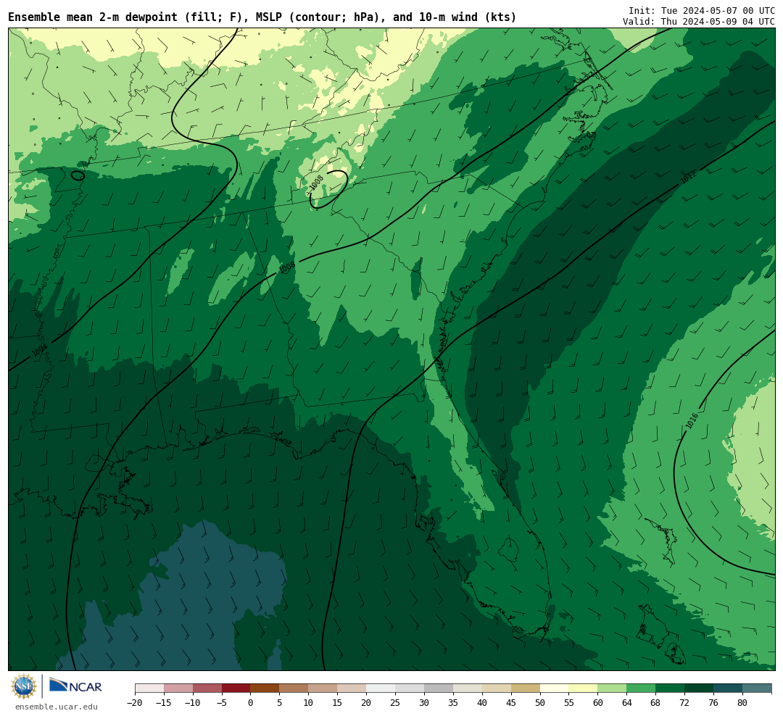The width and height of the screenshot is (783, 716).
Task: Click the NCAR logo
Action: (75, 686)
